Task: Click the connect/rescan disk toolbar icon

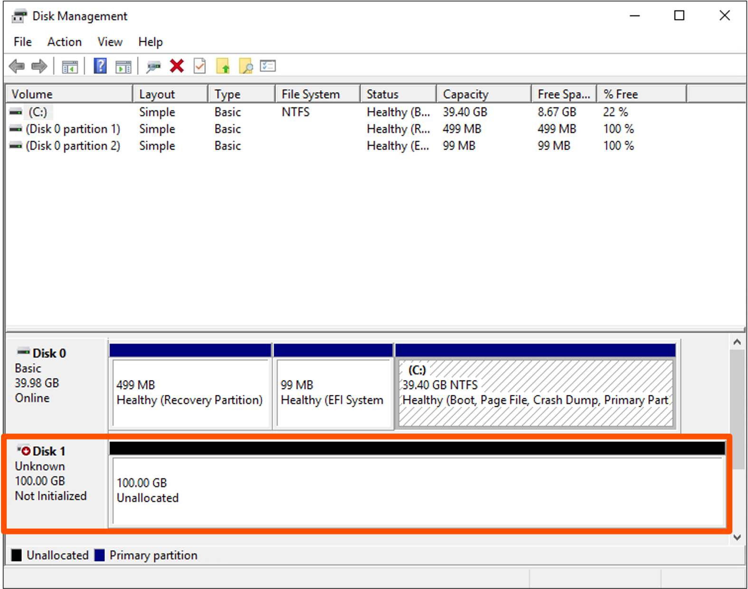Action: tap(153, 66)
